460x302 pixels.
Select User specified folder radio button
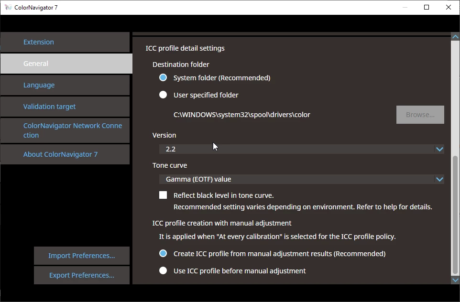[x=163, y=95]
